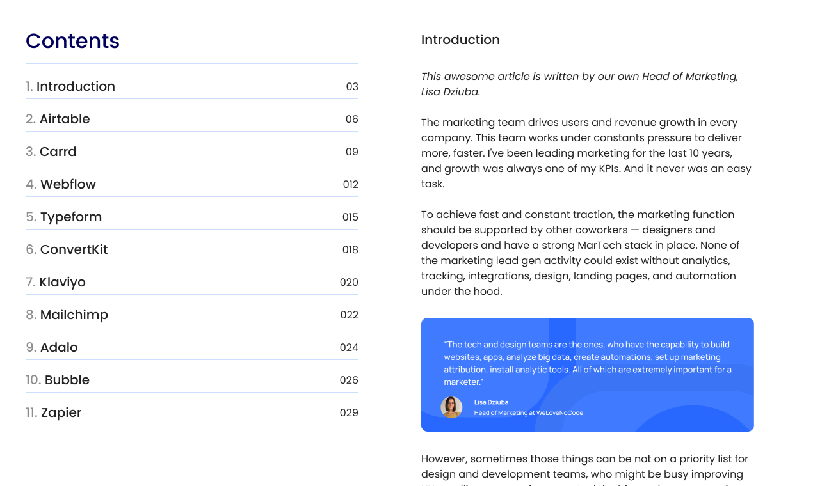Click the 'Lisa Dziuba' name in quote card
Viewport: 813px width, 486px height.
pyautogui.click(x=491, y=402)
